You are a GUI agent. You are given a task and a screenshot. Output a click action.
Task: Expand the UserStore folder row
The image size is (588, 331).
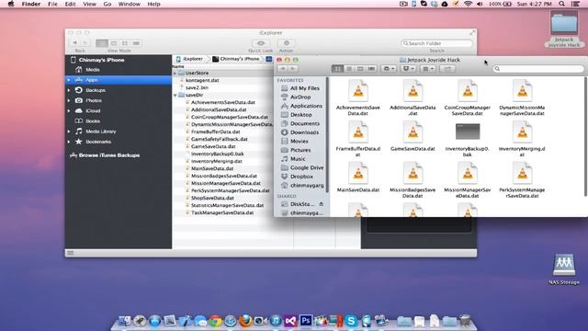tap(175, 74)
